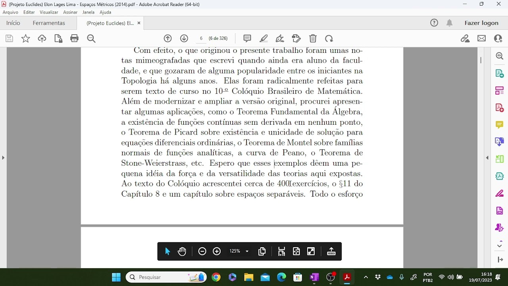Open Google Chrome from taskbar
This screenshot has width=508, height=286.
point(216,277)
